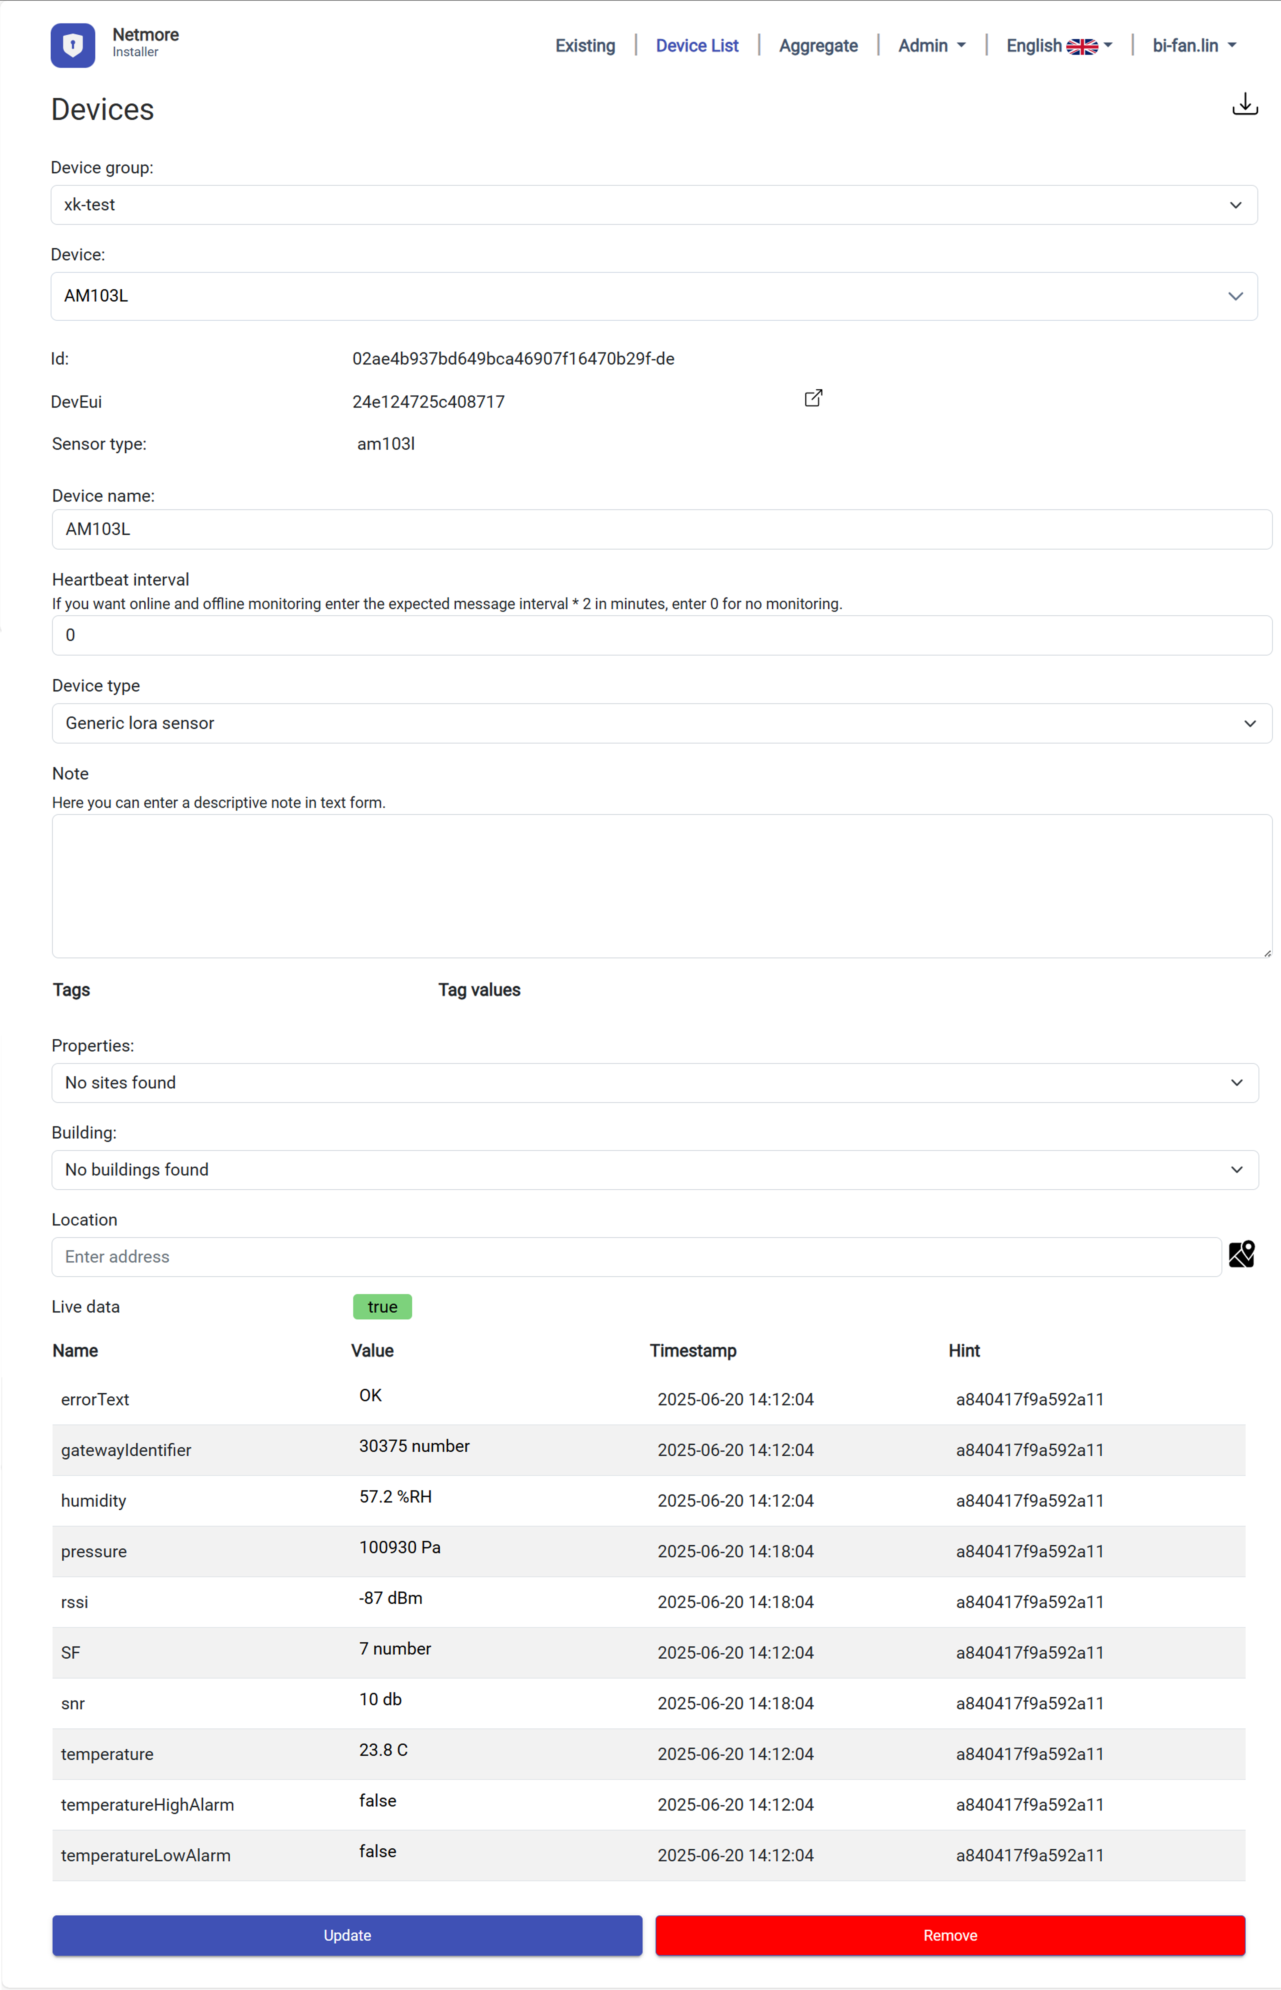Image resolution: width=1281 pixels, height=1990 pixels.
Task: Open DevEui external link icon
Action: (814, 398)
